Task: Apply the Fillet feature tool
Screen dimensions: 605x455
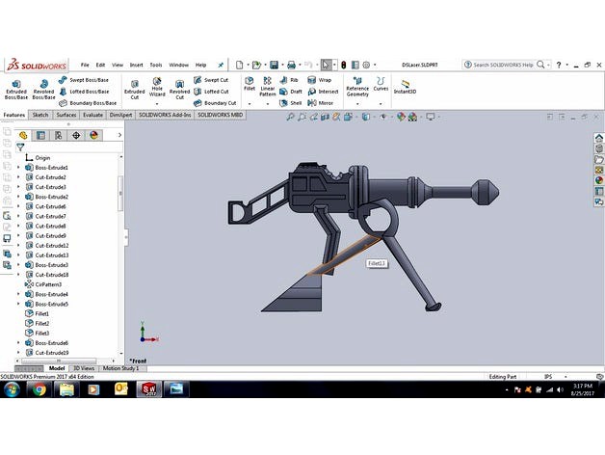Action: click(x=250, y=84)
